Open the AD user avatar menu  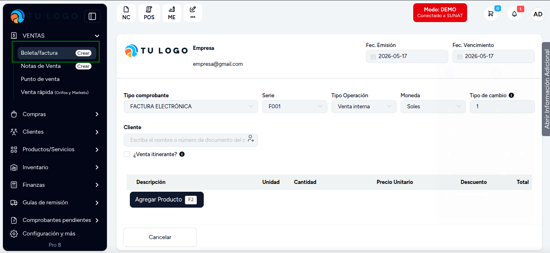pyautogui.click(x=538, y=14)
